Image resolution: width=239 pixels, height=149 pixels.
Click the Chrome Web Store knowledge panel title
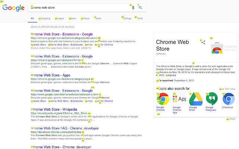point(173,45)
